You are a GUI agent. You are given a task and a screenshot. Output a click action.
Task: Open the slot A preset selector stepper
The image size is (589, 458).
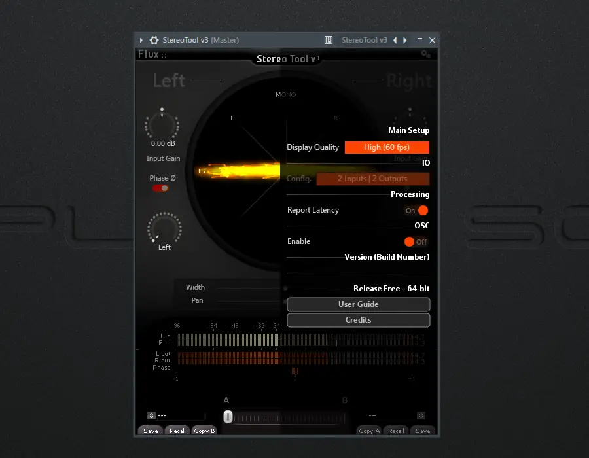pos(151,415)
